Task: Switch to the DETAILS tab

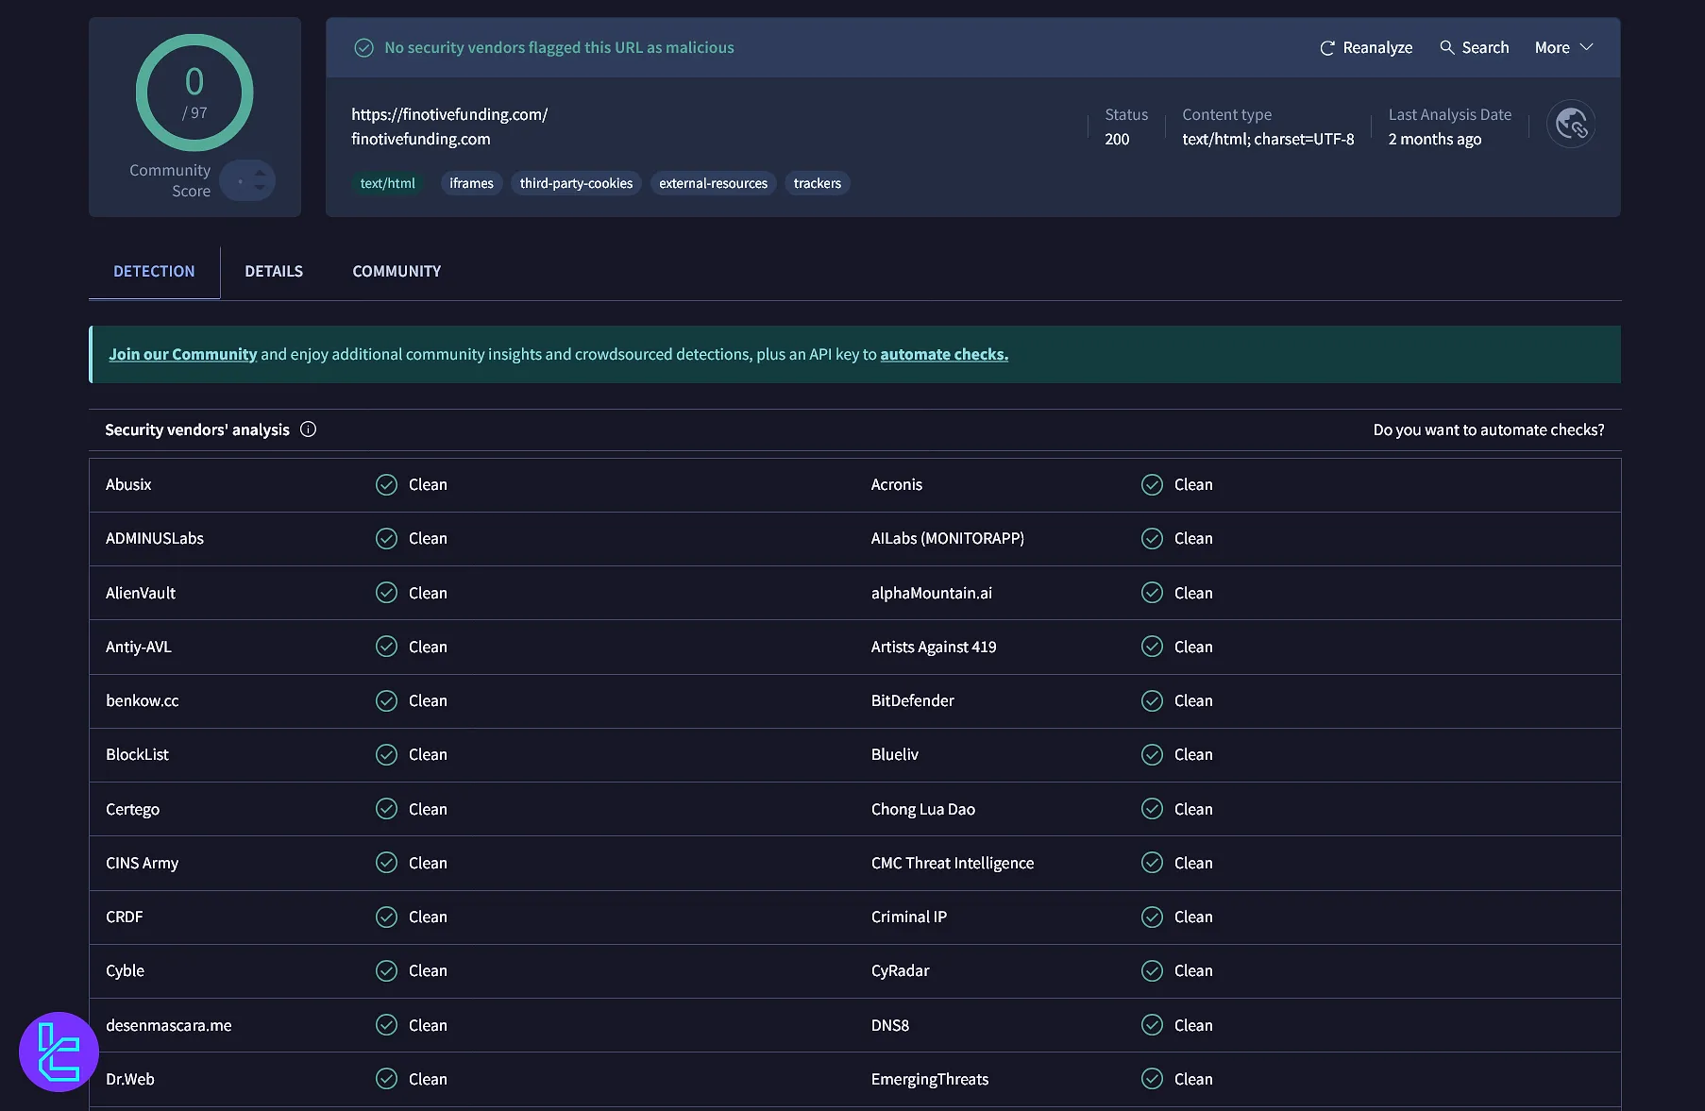Action: [273, 271]
